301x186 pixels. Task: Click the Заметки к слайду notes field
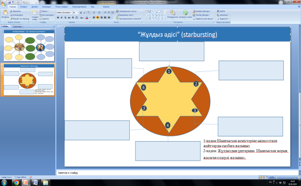(x=177, y=173)
